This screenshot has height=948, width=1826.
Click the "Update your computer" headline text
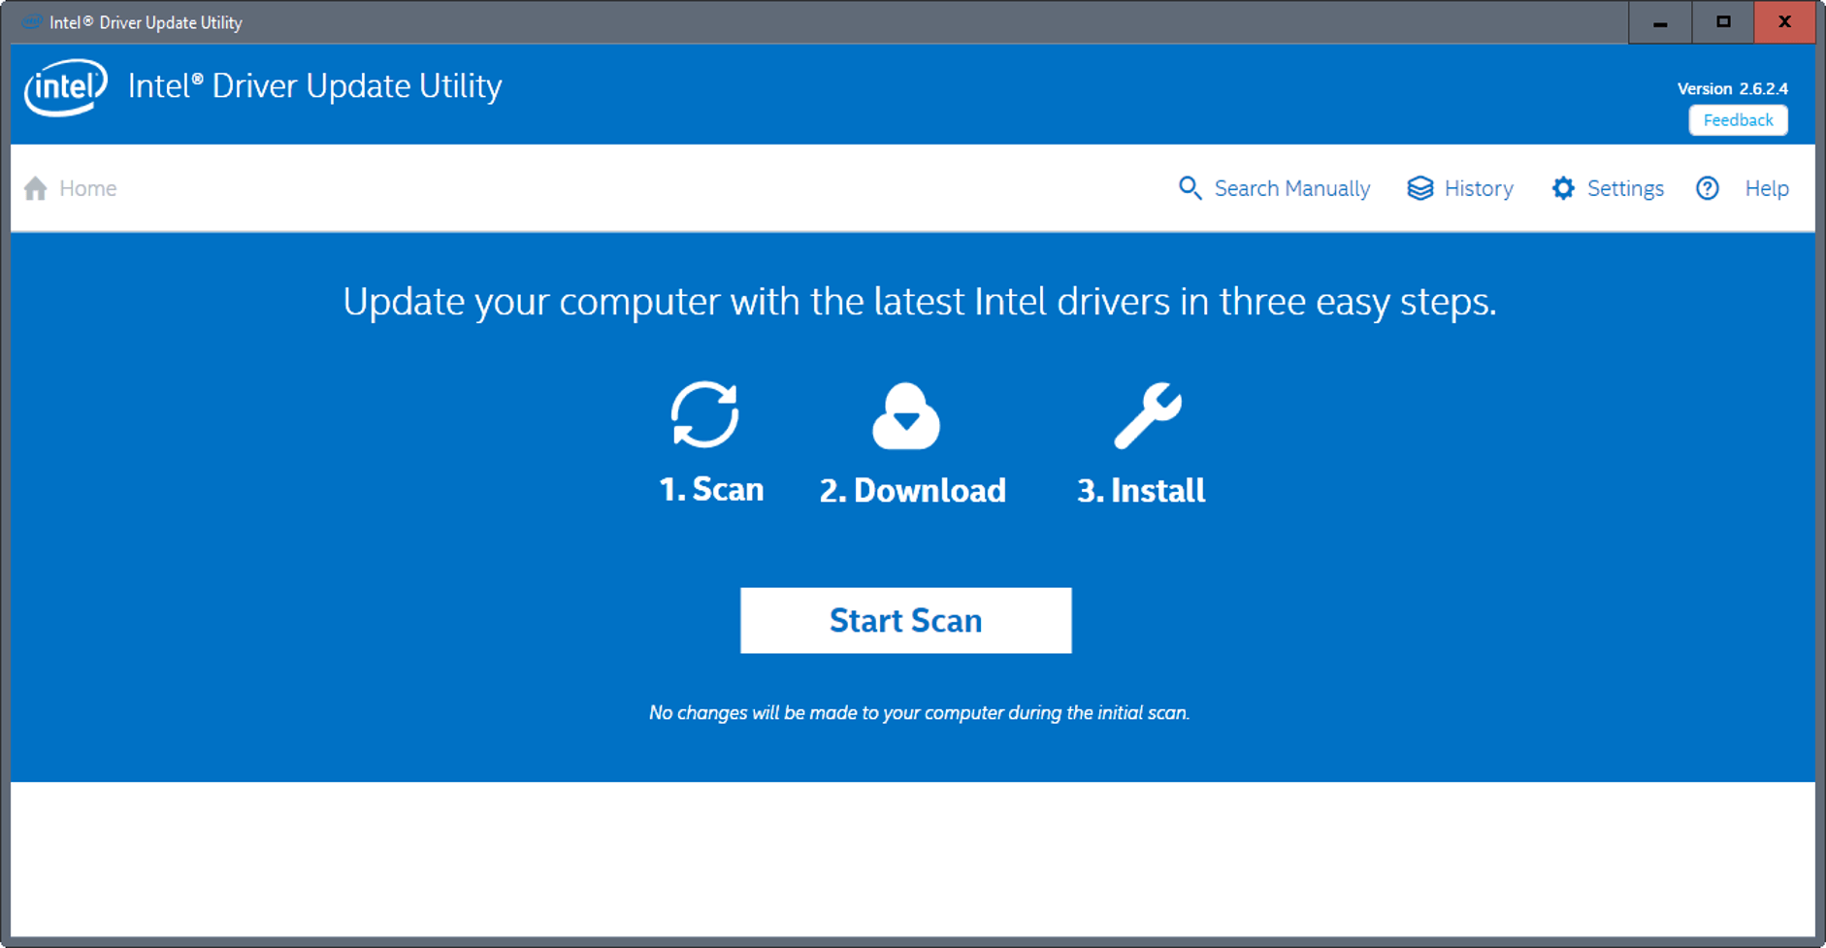[920, 302]
